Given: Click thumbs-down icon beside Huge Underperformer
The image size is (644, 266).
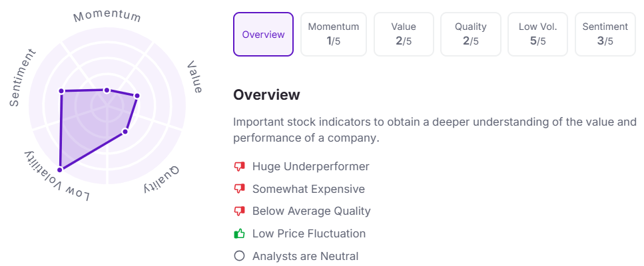Looking at the screenshot, I should tap(239, 166).
